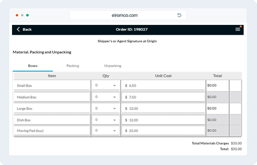Click the Small Box $0.00 total cell
The width and height of the screenshot is (257, 165).
217,85
